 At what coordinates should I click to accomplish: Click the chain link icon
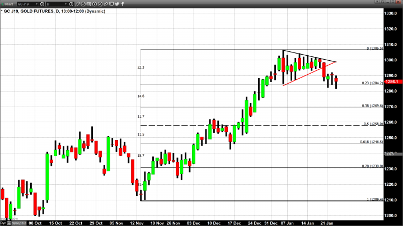pos(106,4)
